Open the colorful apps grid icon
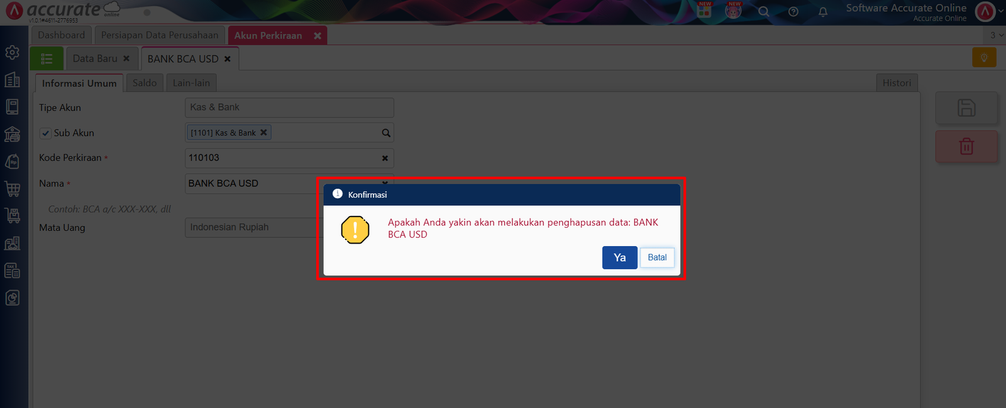This screenshot has height=408, width=1006. click(704, 11)
